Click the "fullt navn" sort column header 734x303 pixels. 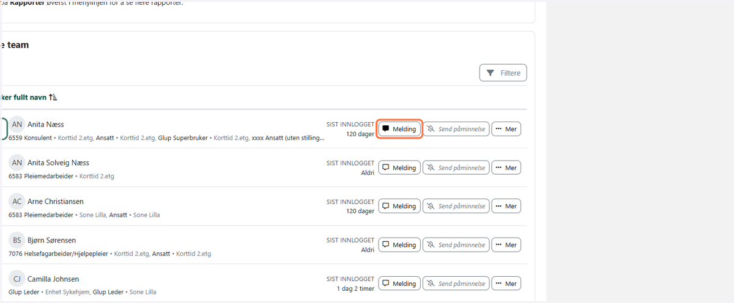(x=28, y=97)
